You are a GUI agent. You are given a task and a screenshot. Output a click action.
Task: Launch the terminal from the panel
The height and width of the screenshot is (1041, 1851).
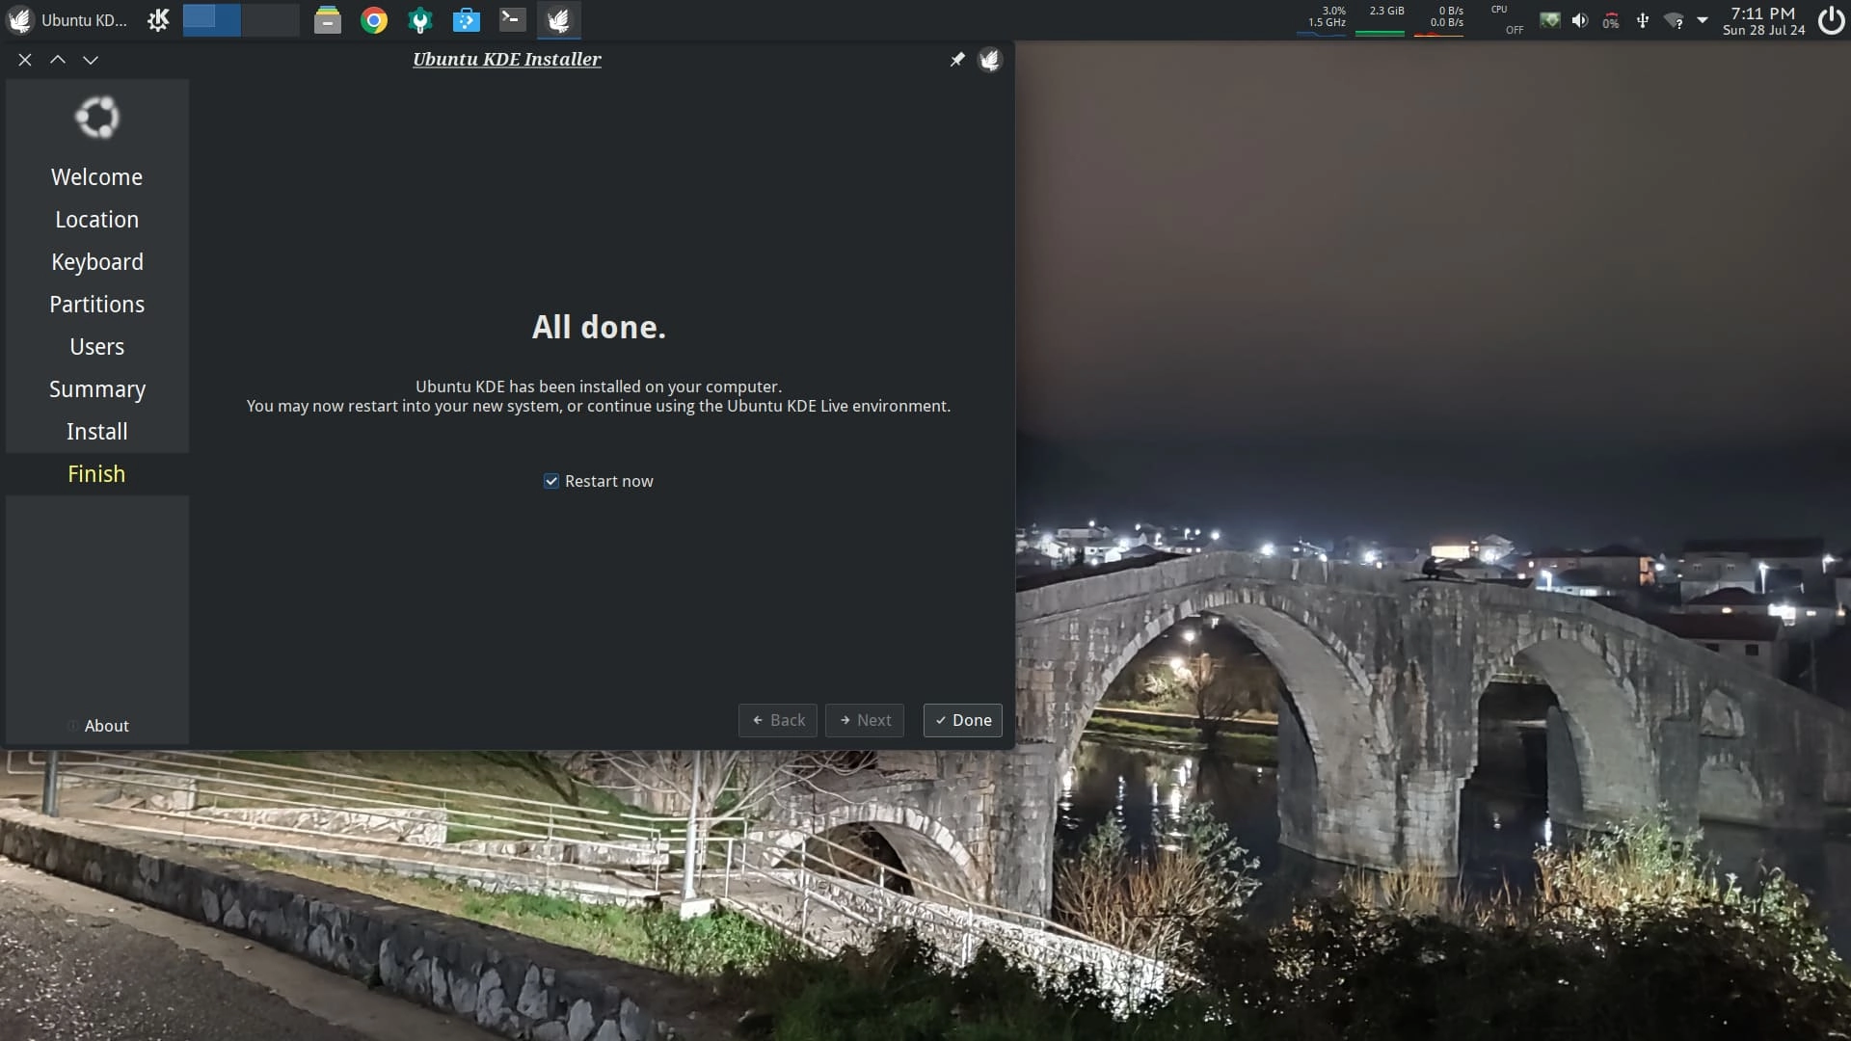point(512,19)
